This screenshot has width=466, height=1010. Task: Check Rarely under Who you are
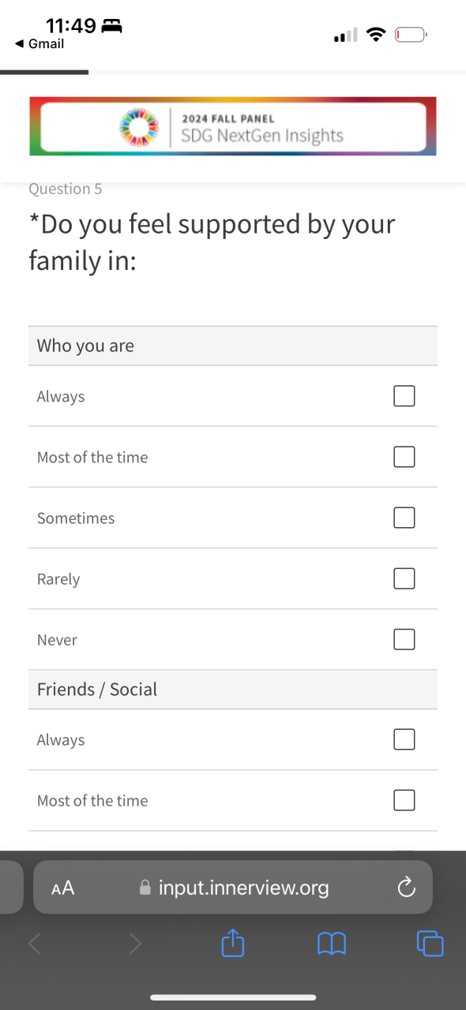click(404, 578)
